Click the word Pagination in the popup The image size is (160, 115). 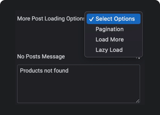[109, 29]
